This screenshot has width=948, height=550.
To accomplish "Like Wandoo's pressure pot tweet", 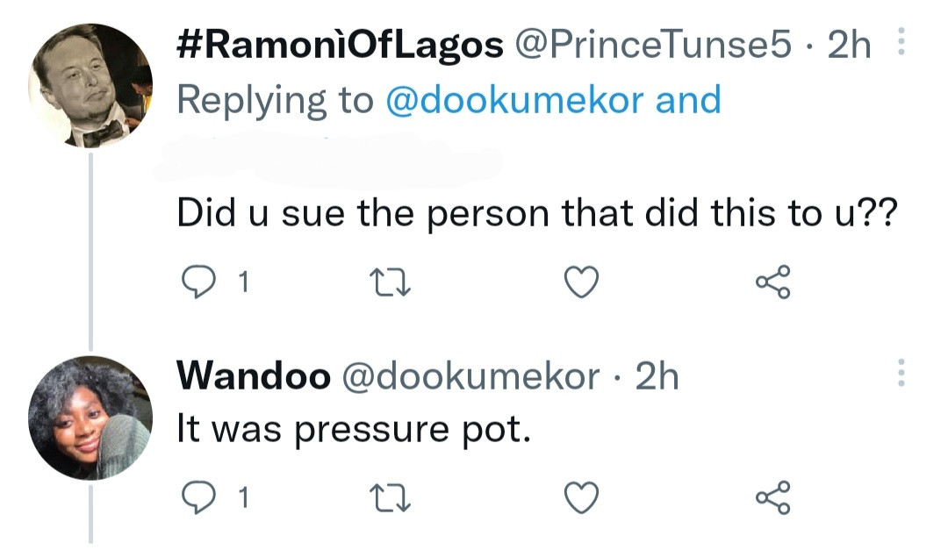I will click(580, 498).
